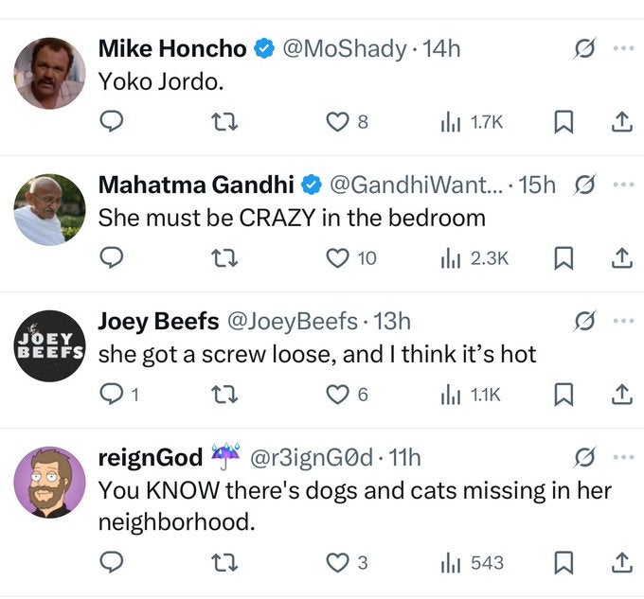This screenshot has width=644, height=599.
Task: Bookmark Mahatma Gandhi's tweet
Action: coord(564,257)
